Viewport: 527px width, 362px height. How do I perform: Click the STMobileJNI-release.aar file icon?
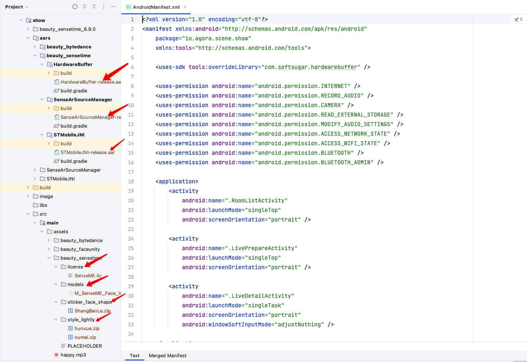[57, 152]
